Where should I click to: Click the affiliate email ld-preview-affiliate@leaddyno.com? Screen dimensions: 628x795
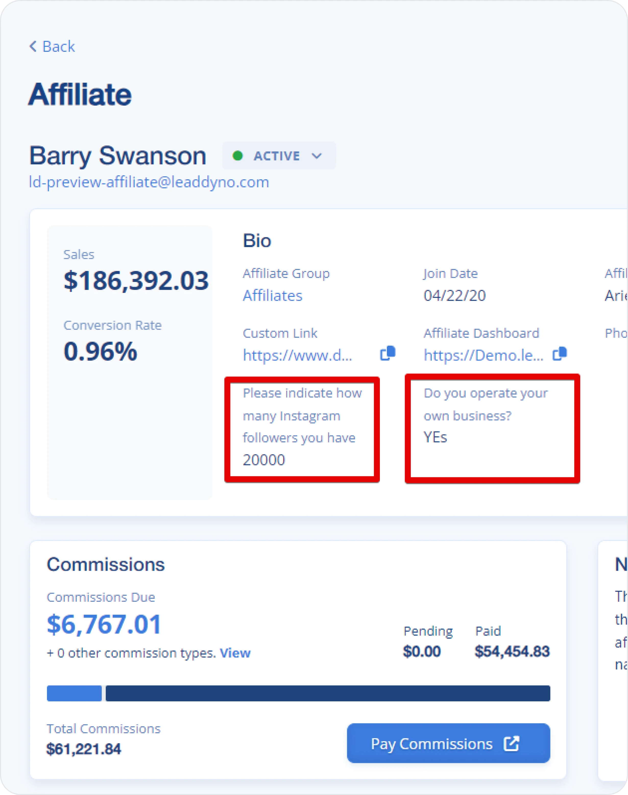(149, 182)
